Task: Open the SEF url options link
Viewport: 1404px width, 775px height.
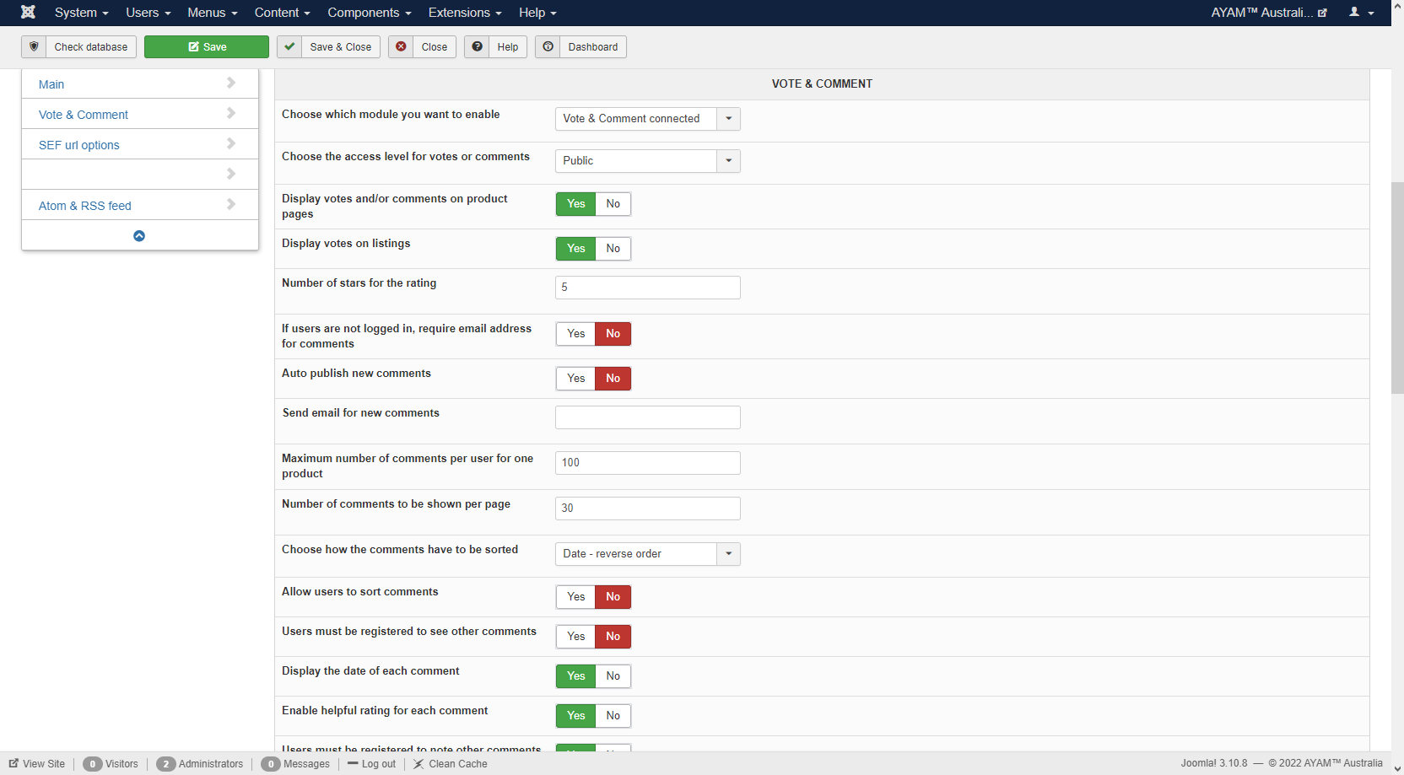Action: coord(79,145)
